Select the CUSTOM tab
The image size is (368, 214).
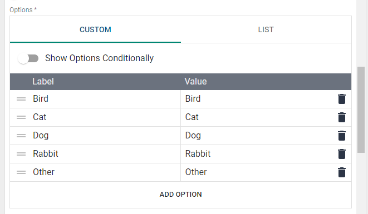[x=95, y=29]
